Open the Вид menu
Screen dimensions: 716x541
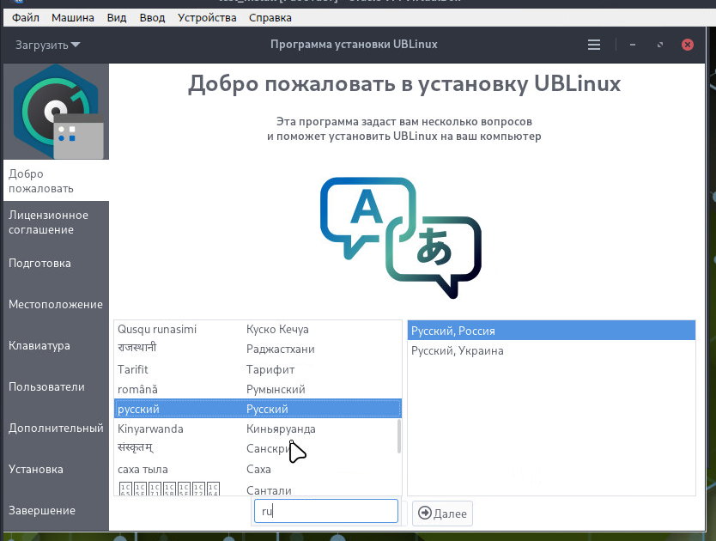117,18
